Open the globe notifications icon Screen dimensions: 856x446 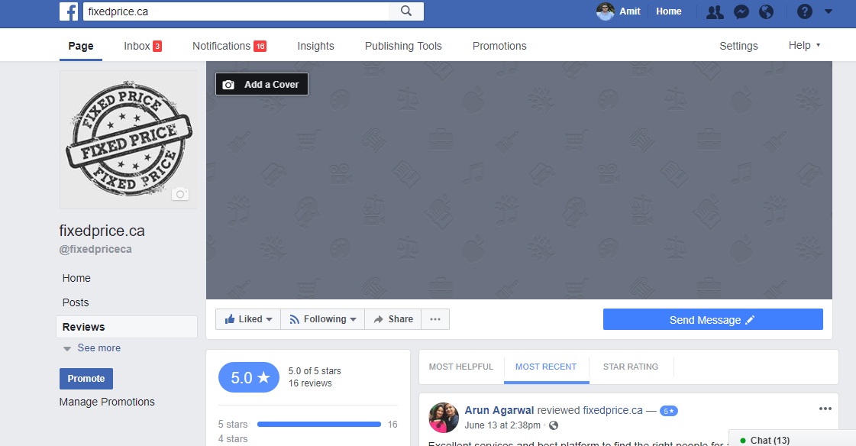point(766,11)
